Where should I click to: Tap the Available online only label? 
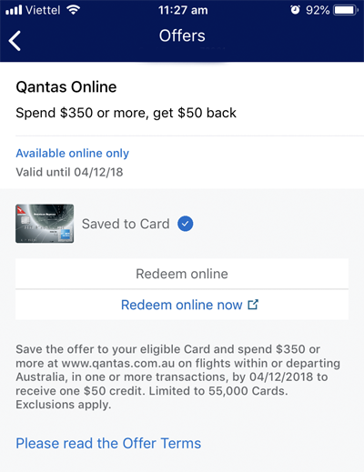point(72,154)
